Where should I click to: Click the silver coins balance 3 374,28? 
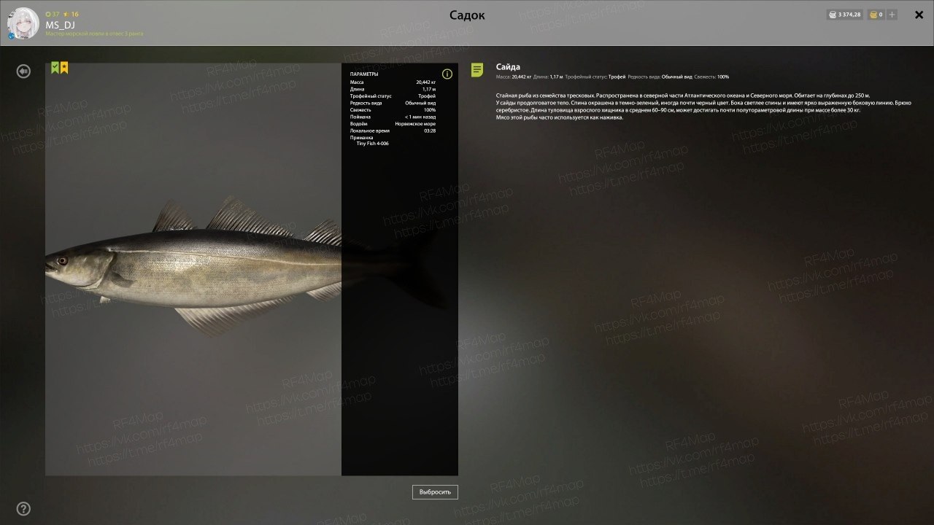click(x=844, y=15)
